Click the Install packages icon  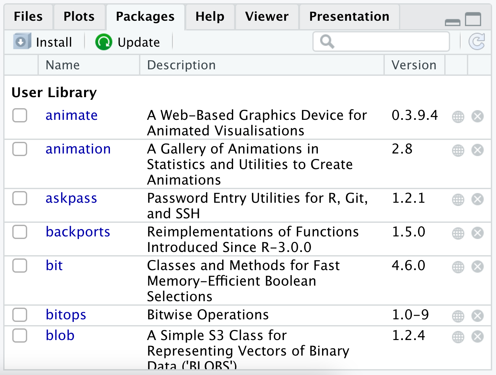(x=21, y=41)
